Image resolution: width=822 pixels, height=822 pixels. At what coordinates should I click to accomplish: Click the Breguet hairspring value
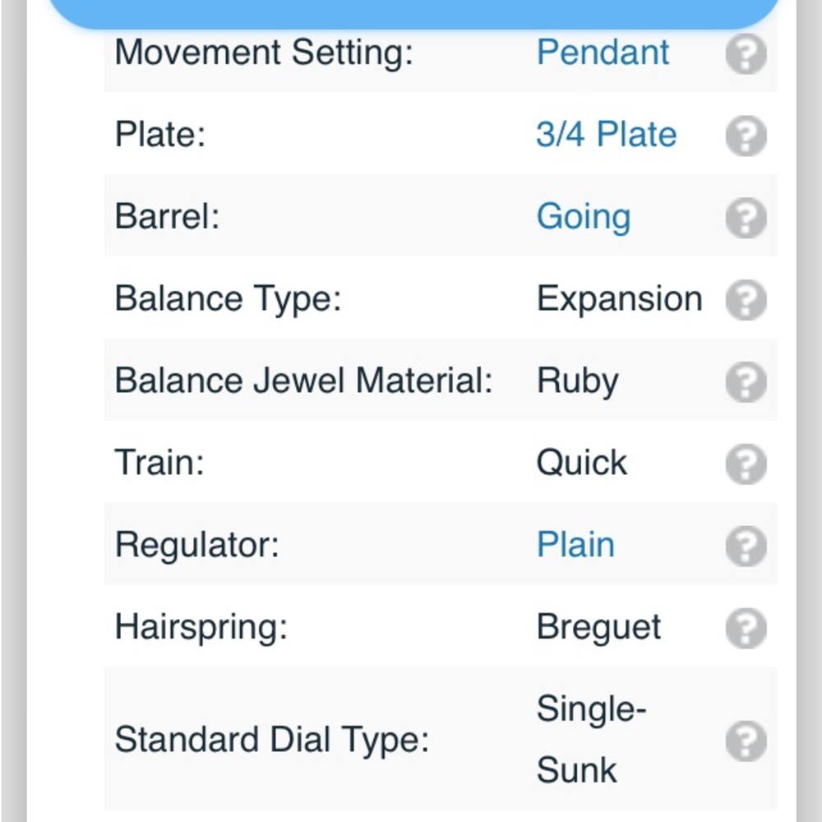click(598, 627)
